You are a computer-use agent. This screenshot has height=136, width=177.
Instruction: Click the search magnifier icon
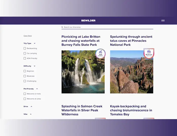[x=62, y=27]
